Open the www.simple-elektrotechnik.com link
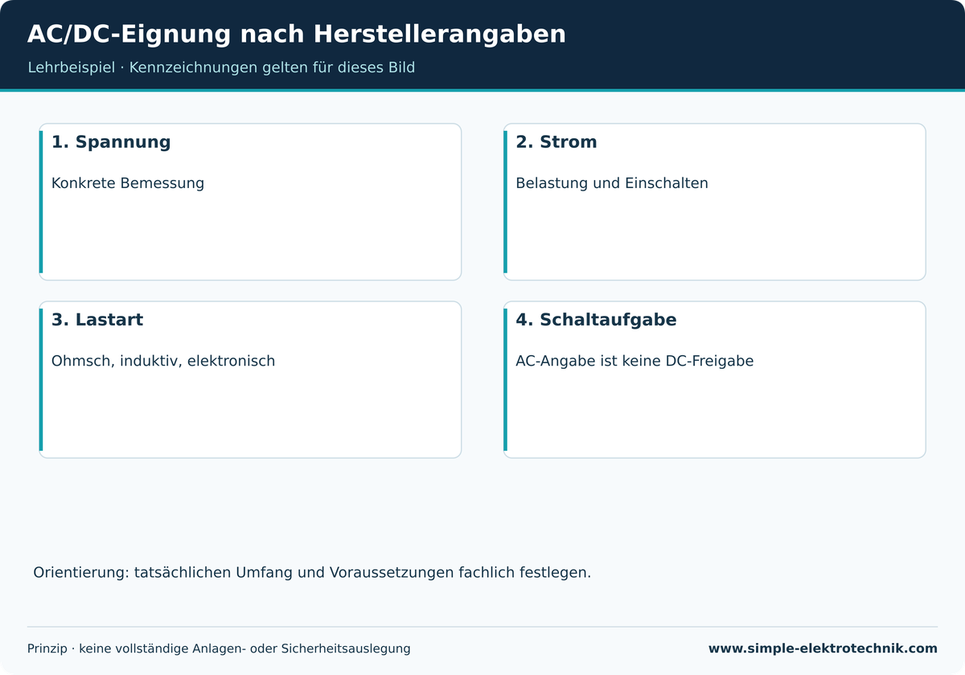Image resolution: width=965 pixels, height=675 pixels. point(823,648)
